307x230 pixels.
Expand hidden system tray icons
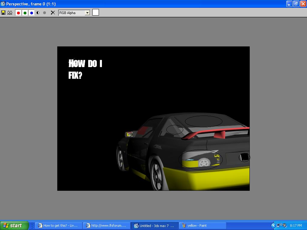(273, 226)
